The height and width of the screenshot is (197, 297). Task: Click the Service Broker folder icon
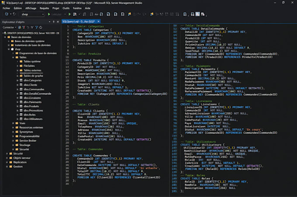tap(17, 140)
